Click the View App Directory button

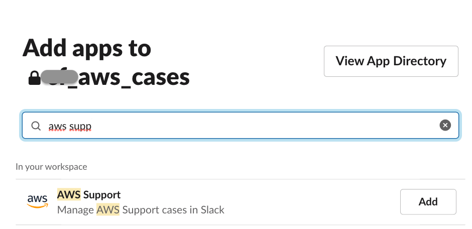(x=391, y=61)
